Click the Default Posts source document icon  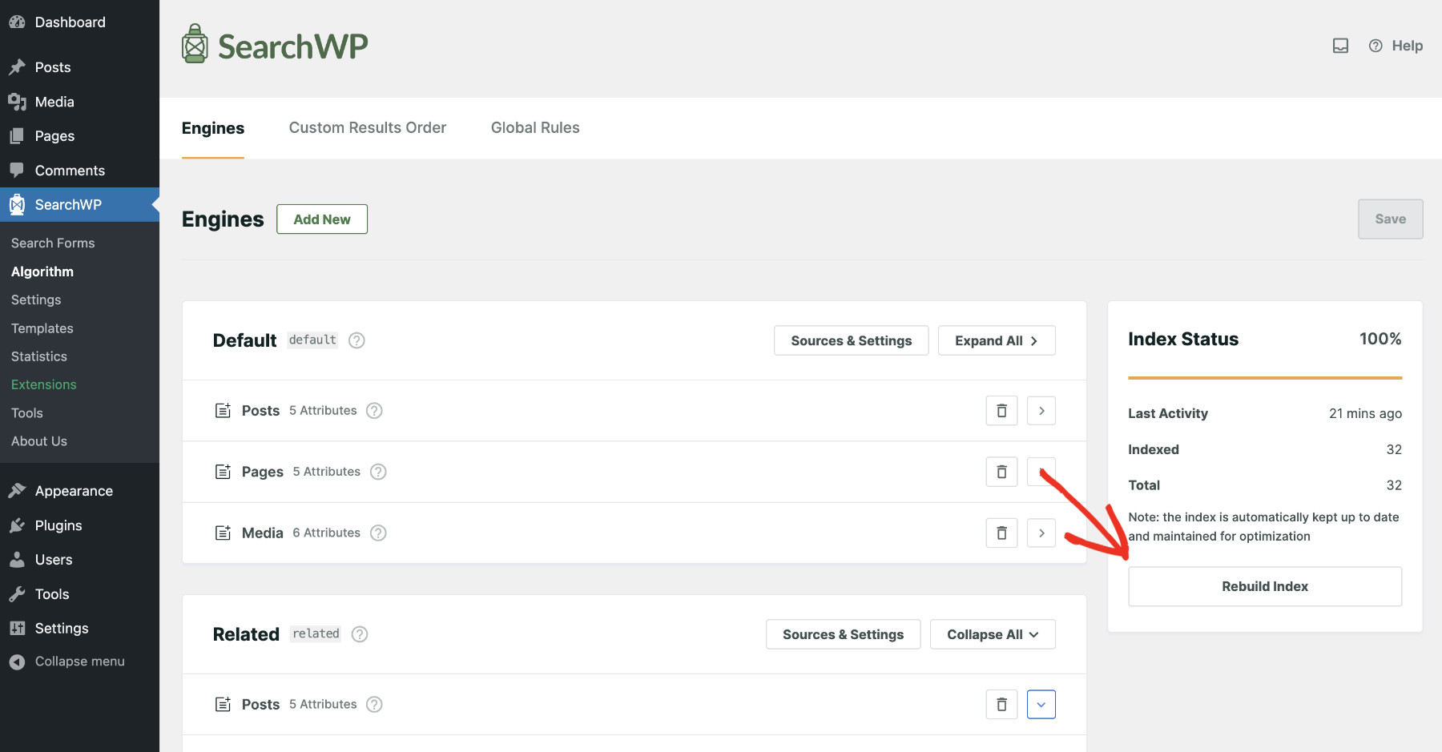click(224, 411)
